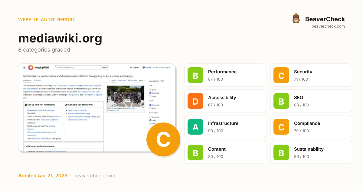This screenshot has height=191, width=363.
Task: Switch to the Discussion tab
Action: pyautogui.click(x=37, y=80)
